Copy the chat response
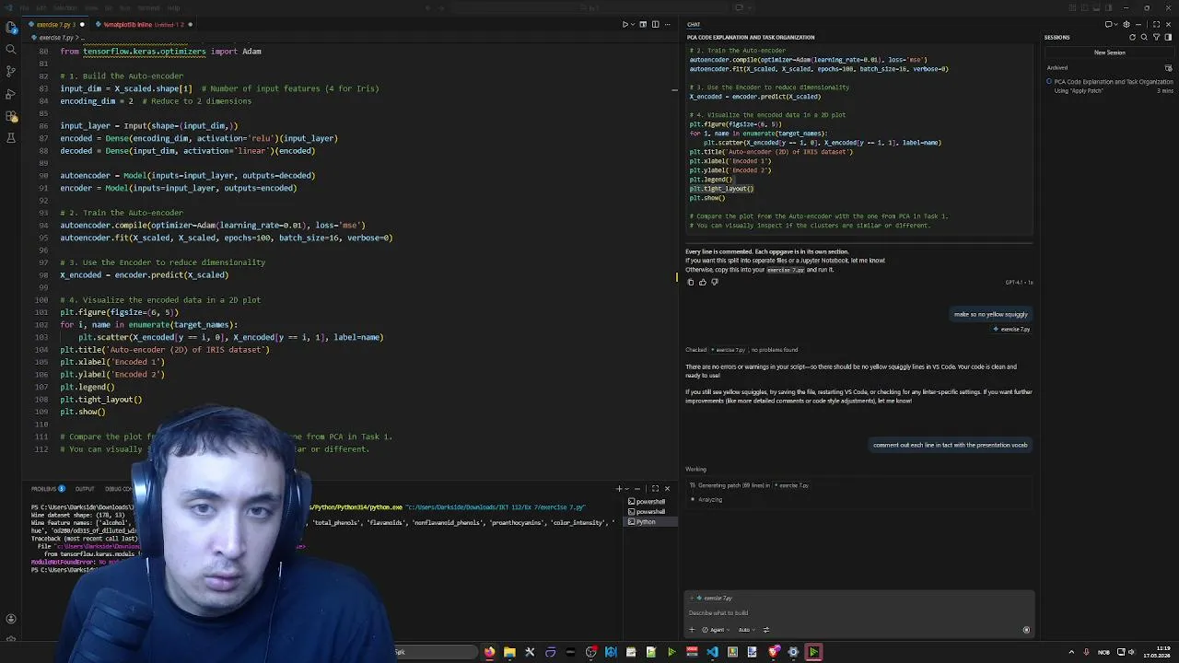Viewport: 1179px width, 663px height. click(691, 282)
